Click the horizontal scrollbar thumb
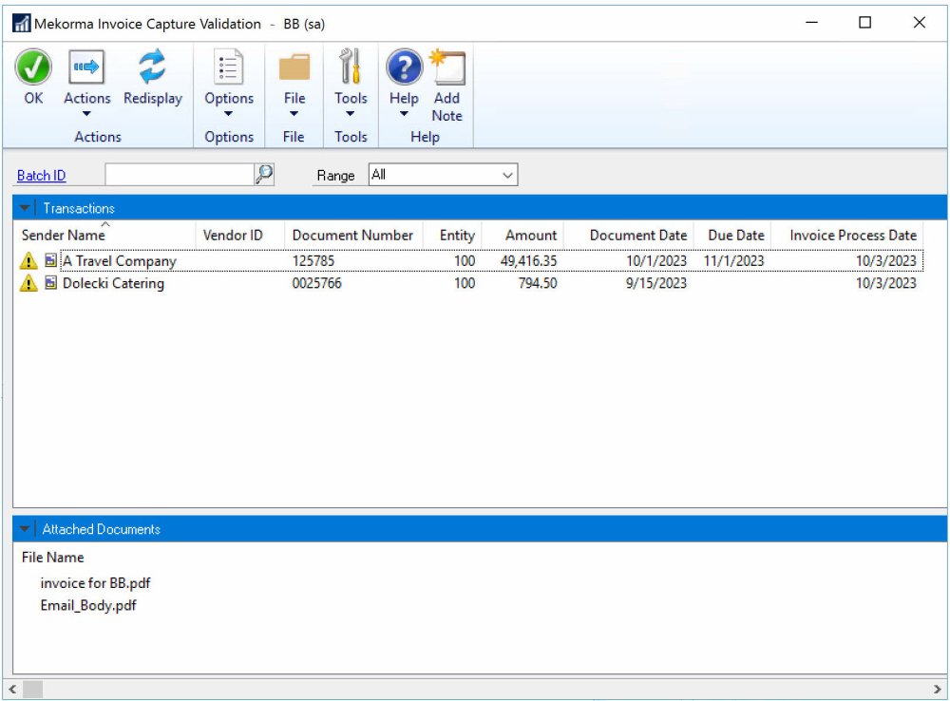This screenshot has width=950, height=701. point(32,689)
